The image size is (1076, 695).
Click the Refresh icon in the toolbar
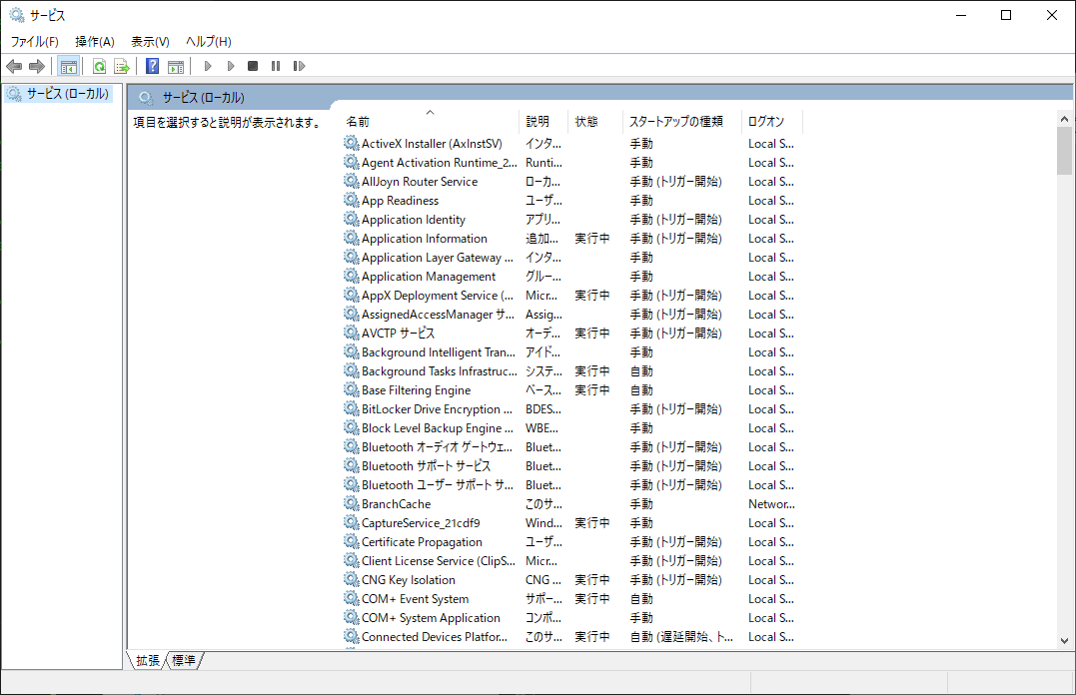pos(99,66)
